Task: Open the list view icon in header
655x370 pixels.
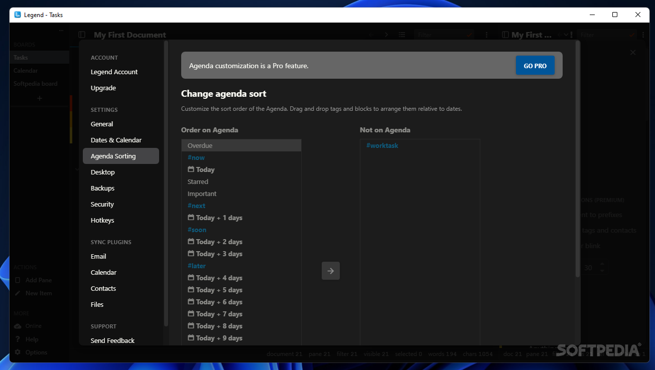Action: [x=402, y=35]
